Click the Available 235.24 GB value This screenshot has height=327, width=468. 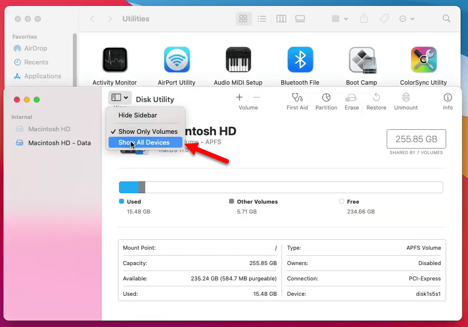click(x=234, y=278)
